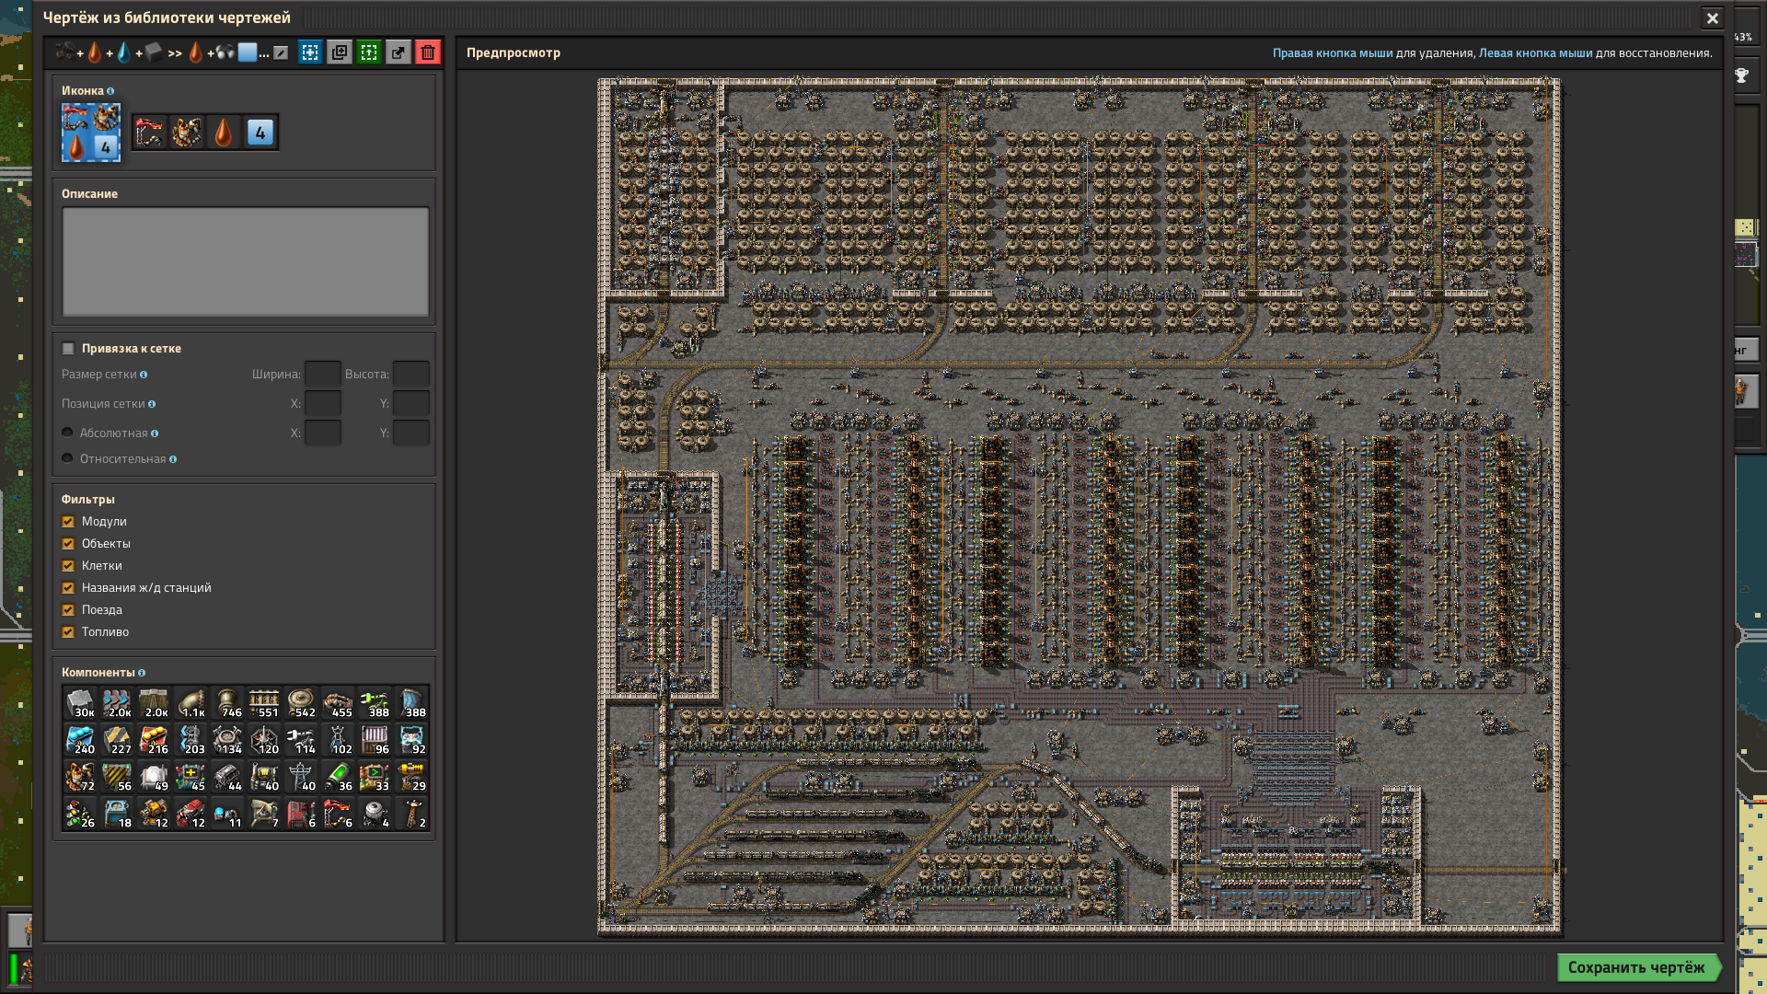
Task: Click the arithmetic combinator showing 45
Action: [191, 777]
